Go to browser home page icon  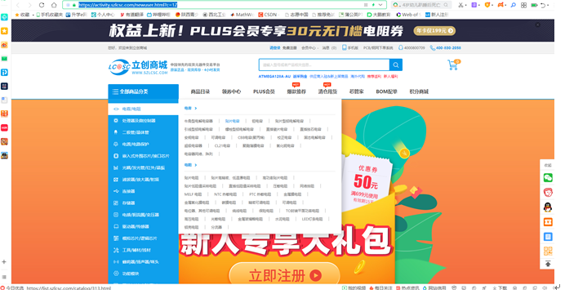click(54, 5)
